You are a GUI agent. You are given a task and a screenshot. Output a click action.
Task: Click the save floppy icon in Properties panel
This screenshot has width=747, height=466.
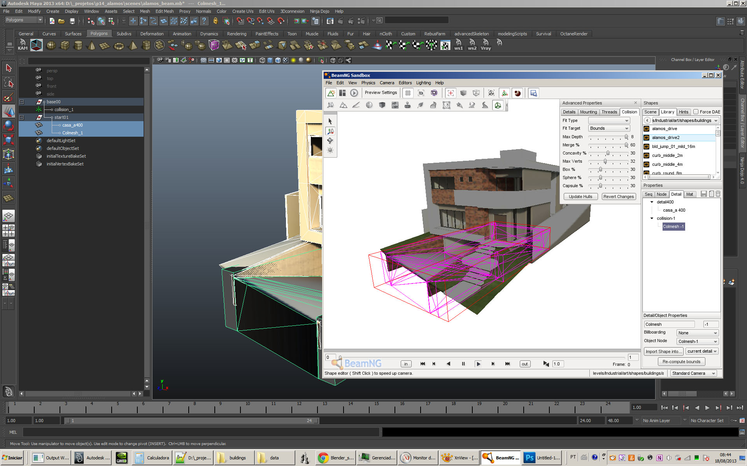703,194
